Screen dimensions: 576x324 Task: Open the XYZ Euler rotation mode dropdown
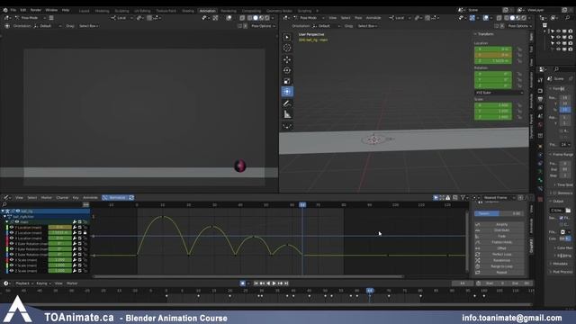click(x=499, y=93)
